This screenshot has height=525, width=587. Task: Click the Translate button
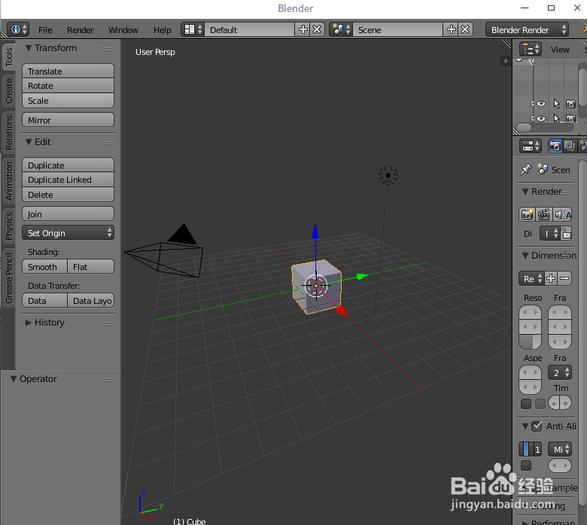coord(68,71)
